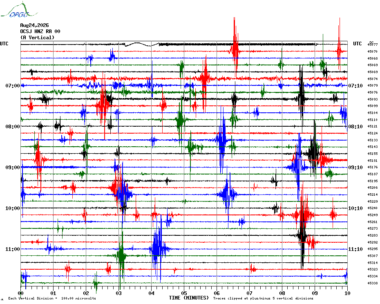Click the DC value "45249"
380x304 pixels.
click(x=373, y=215)
